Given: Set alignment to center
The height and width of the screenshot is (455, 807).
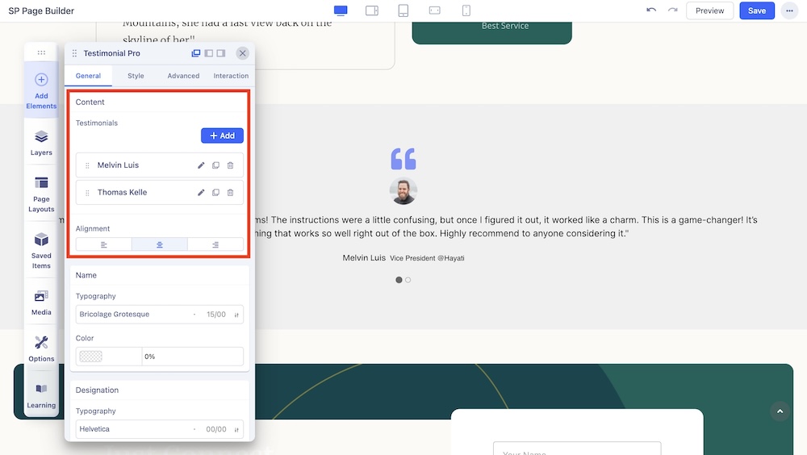Looking at the screenshot, I should (160, 244).
